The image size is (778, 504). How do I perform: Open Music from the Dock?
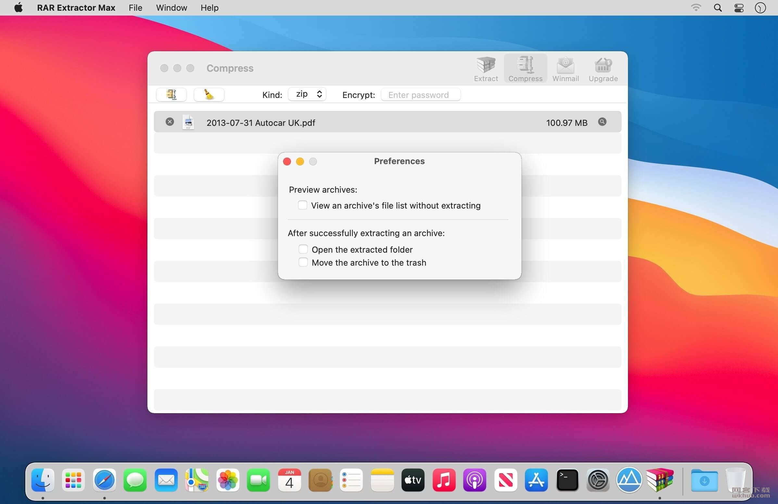coord(444,480)
